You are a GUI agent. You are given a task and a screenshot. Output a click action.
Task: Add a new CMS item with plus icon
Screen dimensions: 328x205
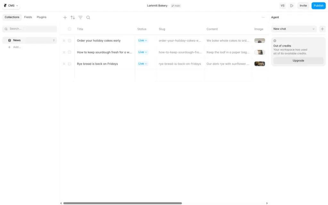point(65,18)
